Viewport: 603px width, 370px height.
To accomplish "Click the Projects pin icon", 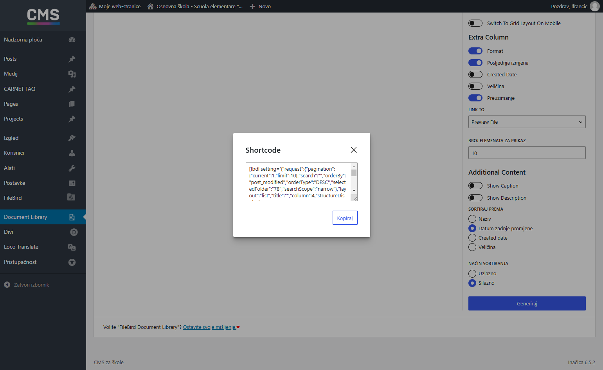I will coord(72,119).
